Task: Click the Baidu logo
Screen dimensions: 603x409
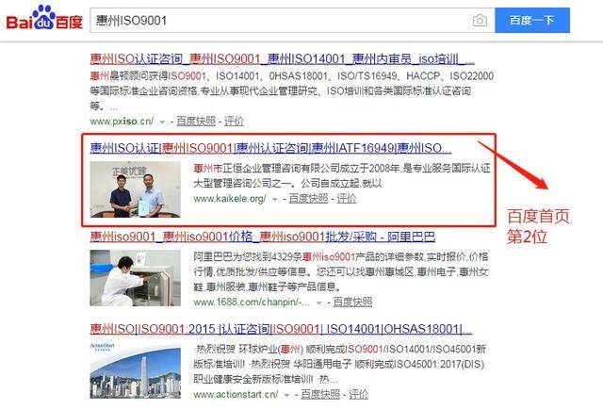Action: [44, 19]
